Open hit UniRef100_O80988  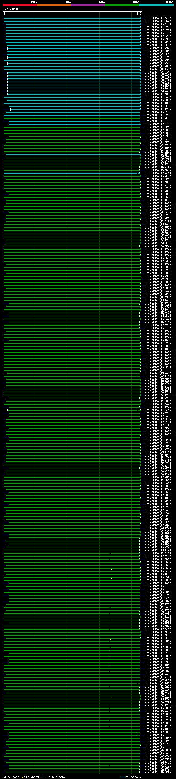[158, 27]
